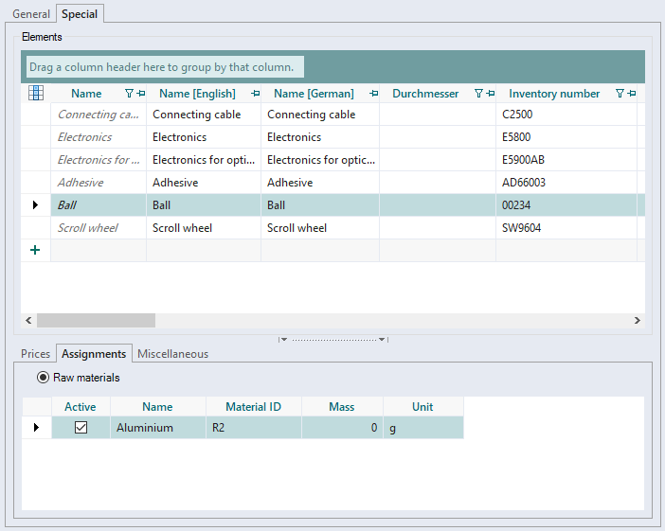Click the filter icon on Name column
Screen dimensions: 665x531
pyautogui.click(x=129, y=94)
